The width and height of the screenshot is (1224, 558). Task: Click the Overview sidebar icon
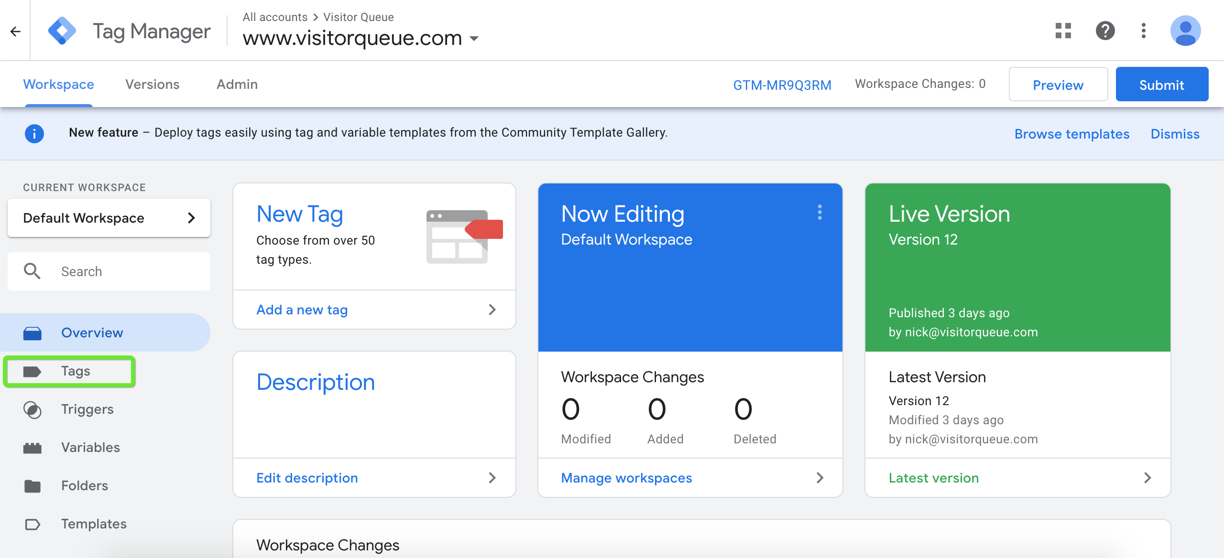[33, 333]
